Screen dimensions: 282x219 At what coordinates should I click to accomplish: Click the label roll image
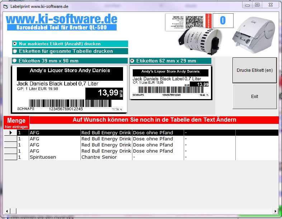click(x=200, y=41)
